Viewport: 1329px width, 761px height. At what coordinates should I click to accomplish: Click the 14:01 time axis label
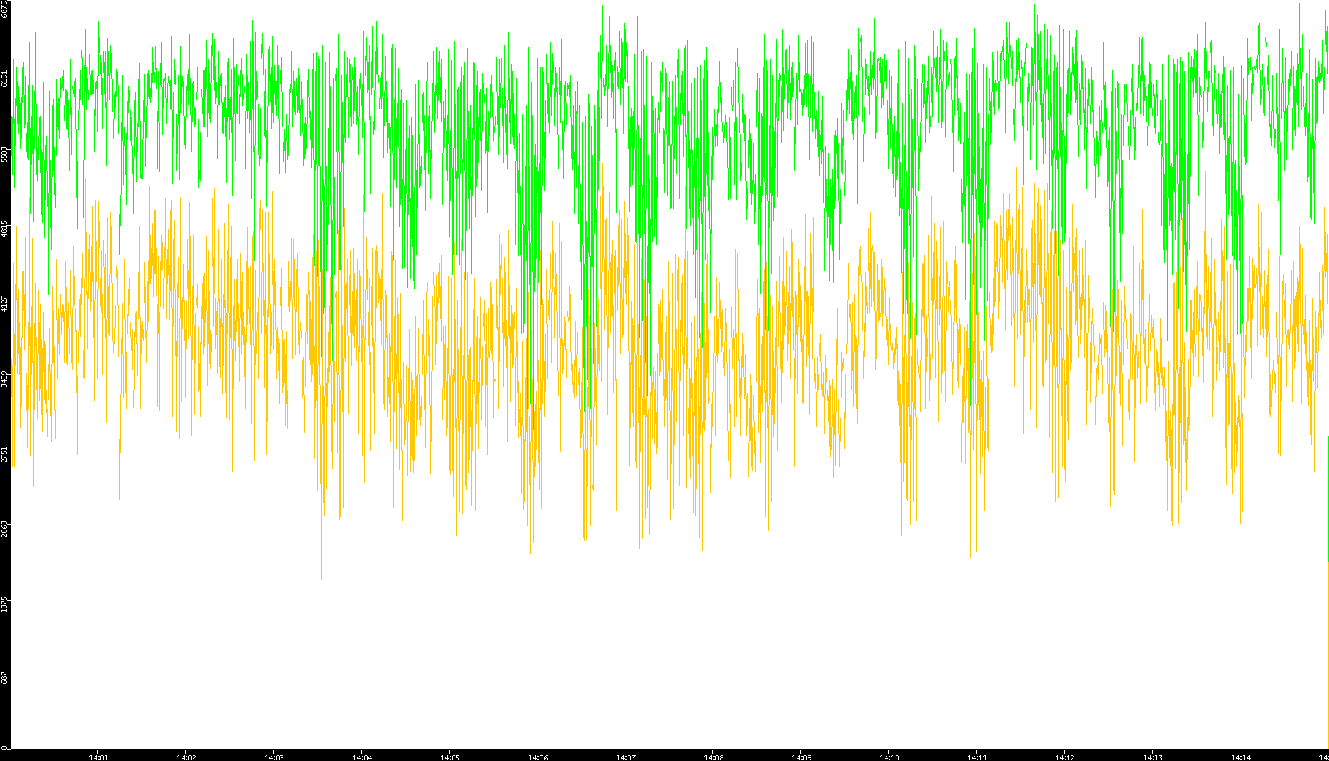point(98,757)
